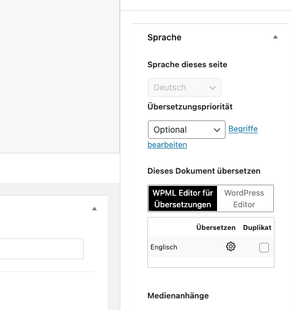
Task: Select the Englisch language row label
Action: coord(164,247)
